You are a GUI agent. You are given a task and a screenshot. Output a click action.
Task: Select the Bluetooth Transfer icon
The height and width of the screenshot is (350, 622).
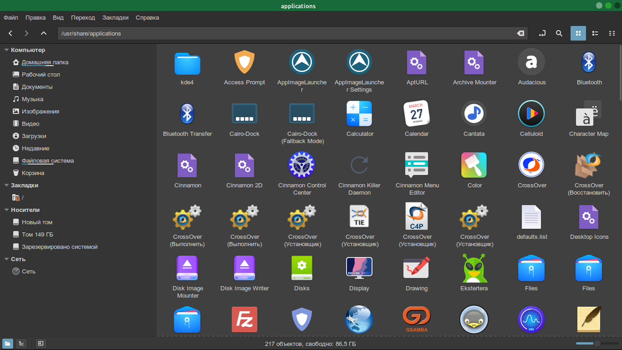[187, 114]
